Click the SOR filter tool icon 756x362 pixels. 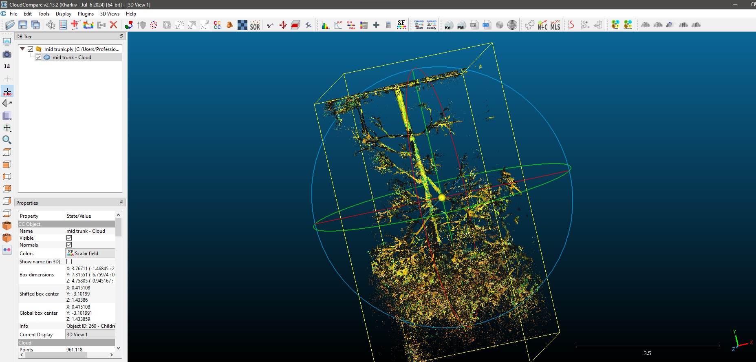point(255,25)
